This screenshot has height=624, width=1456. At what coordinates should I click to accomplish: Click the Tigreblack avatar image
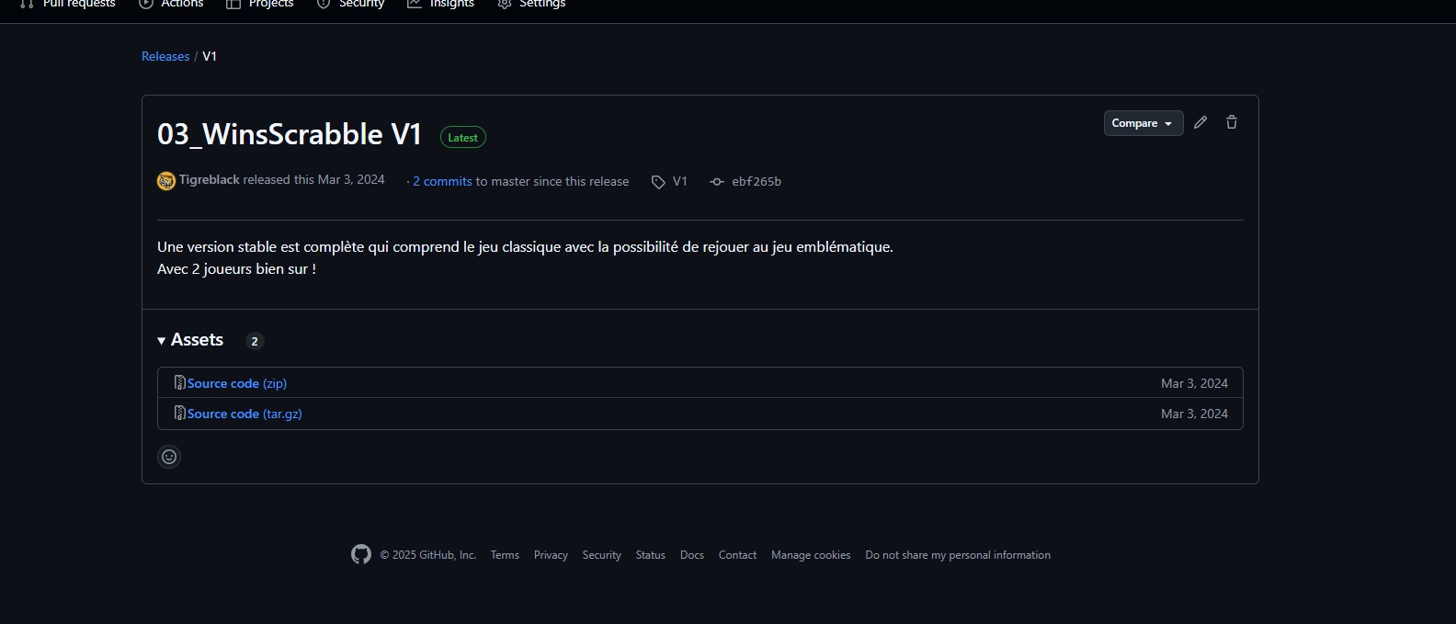coord(166,181)
